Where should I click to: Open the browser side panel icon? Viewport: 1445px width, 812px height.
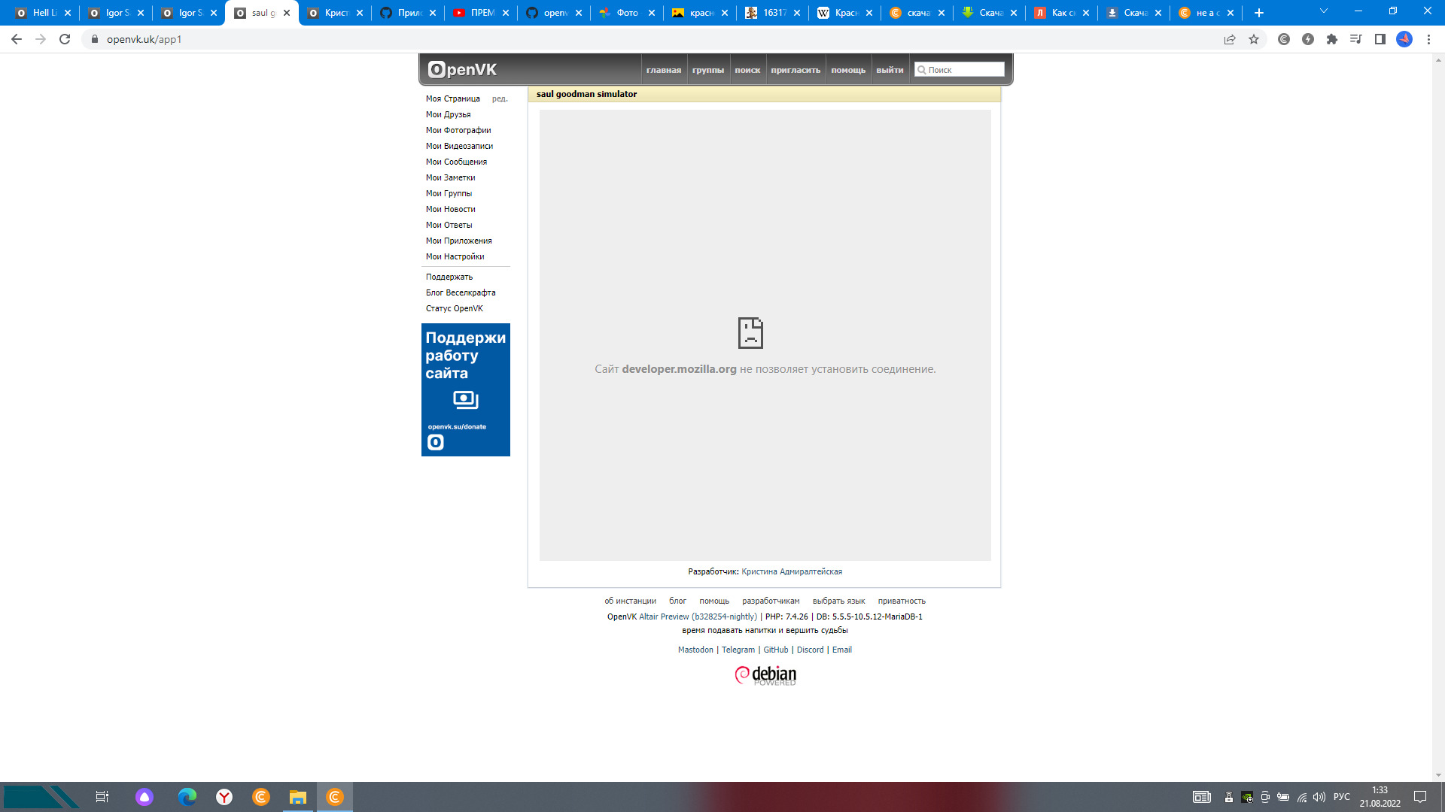pyautogui.click(x=1380, y=39)
